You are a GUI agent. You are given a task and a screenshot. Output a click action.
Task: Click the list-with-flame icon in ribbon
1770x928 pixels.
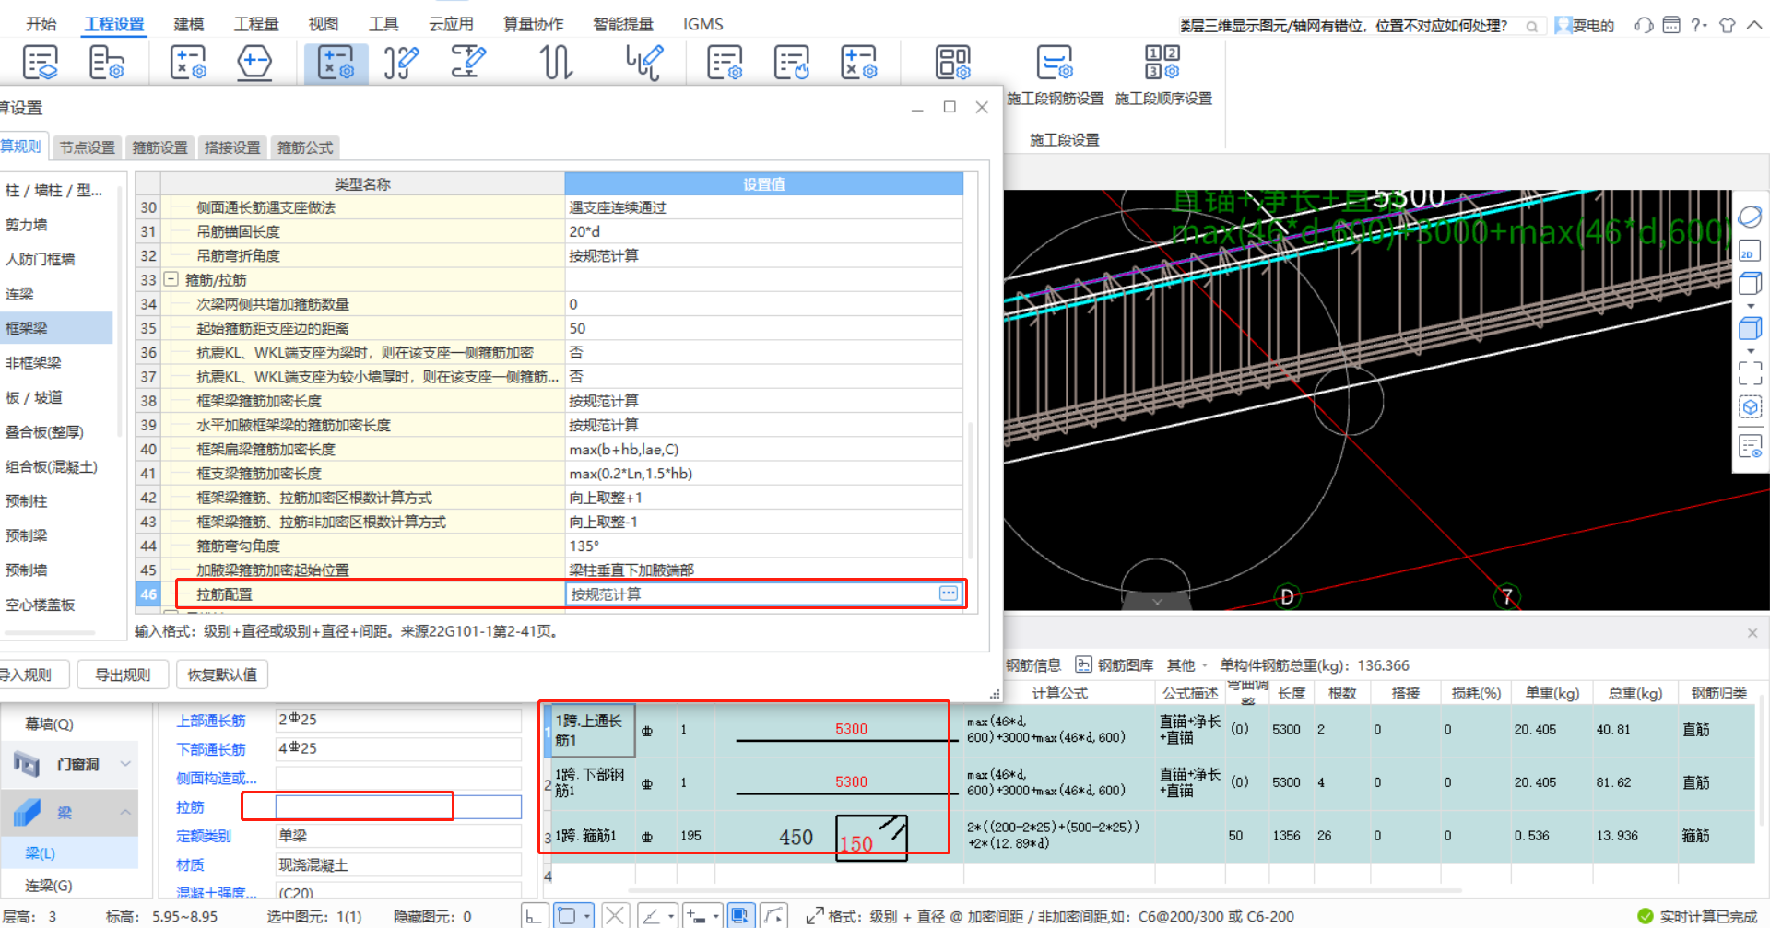(x=792, y=63)
